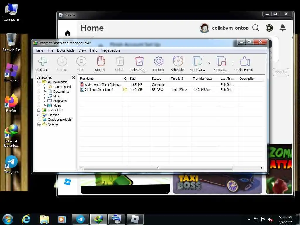Image resolution: width=300 pixels, height=225 pixels.
Task: Click the queue folder icon for 21 Jump Street
Action: point(125,90)
